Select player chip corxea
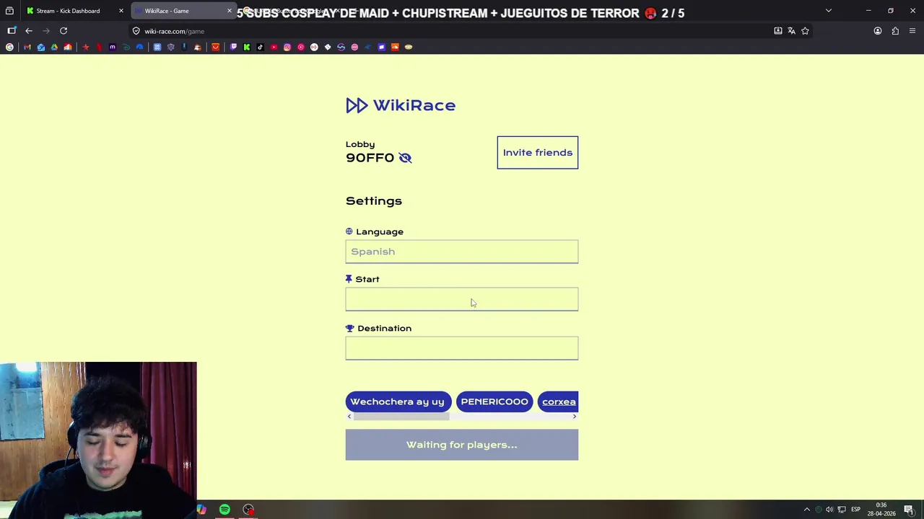This screenshot has height=519, width=924. click(x=559, y=402)
